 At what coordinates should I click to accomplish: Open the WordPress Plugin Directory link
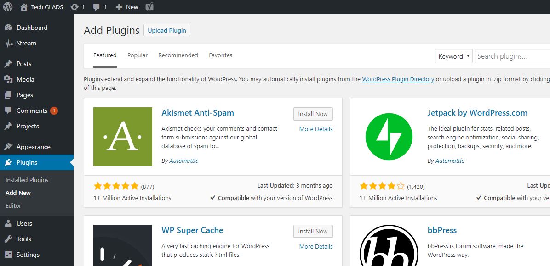398,79
